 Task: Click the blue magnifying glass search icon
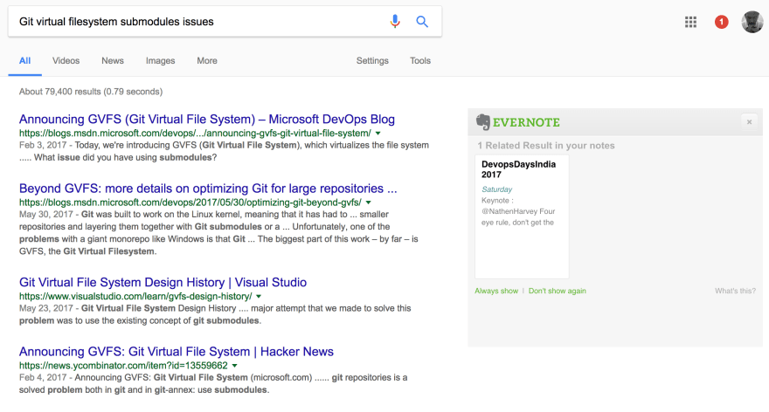tap(422, 22)
